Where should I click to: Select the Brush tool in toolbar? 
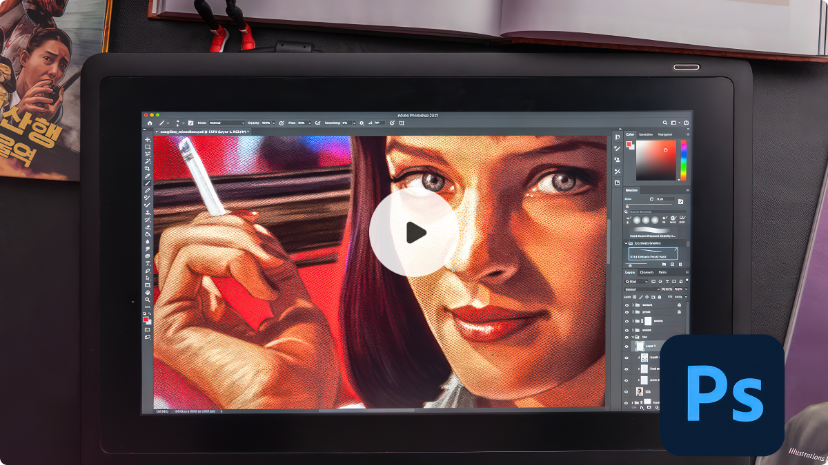[x=148, y=183]
